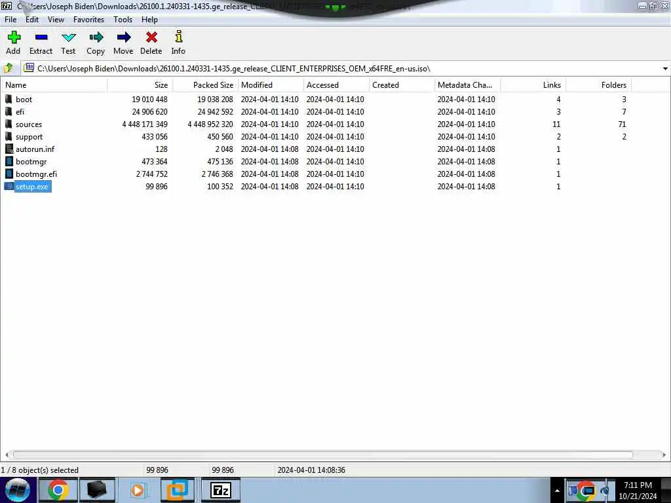Select the efi folder icon

(9, 111)
